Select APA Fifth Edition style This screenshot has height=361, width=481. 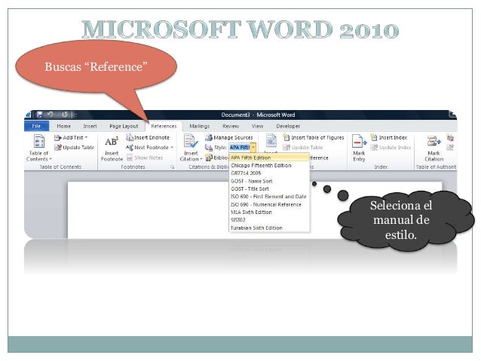(x=269, y=158)
